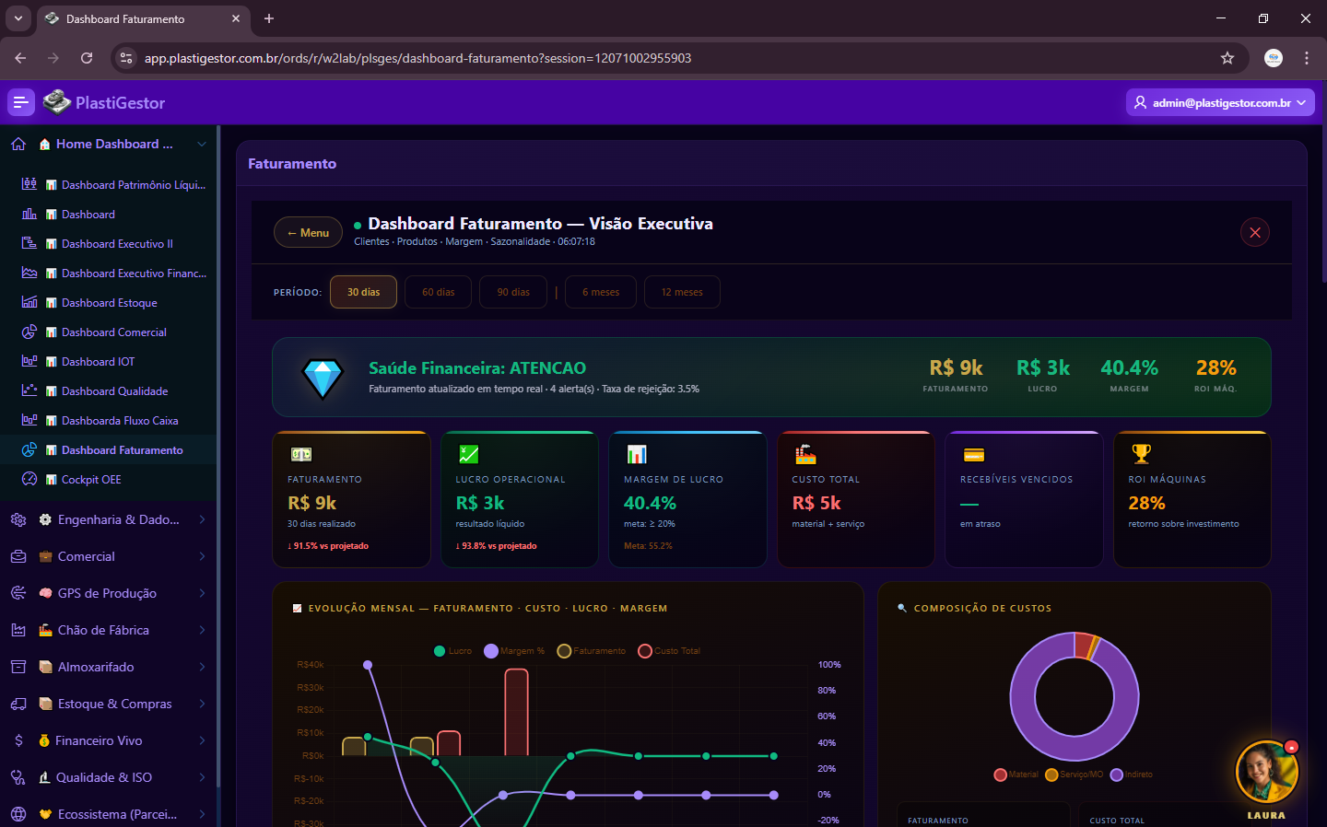Click the tall red Custo Total bar
1327x827 pixels.
click(516, 713)
